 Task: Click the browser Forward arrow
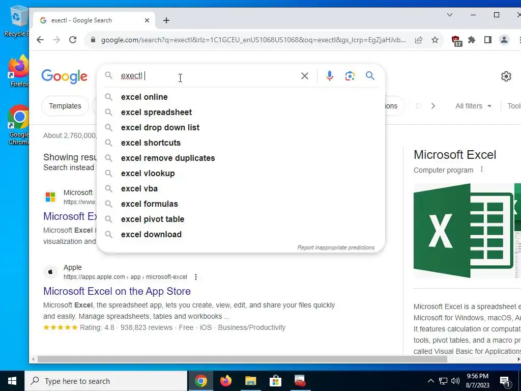tap(56, 40)
